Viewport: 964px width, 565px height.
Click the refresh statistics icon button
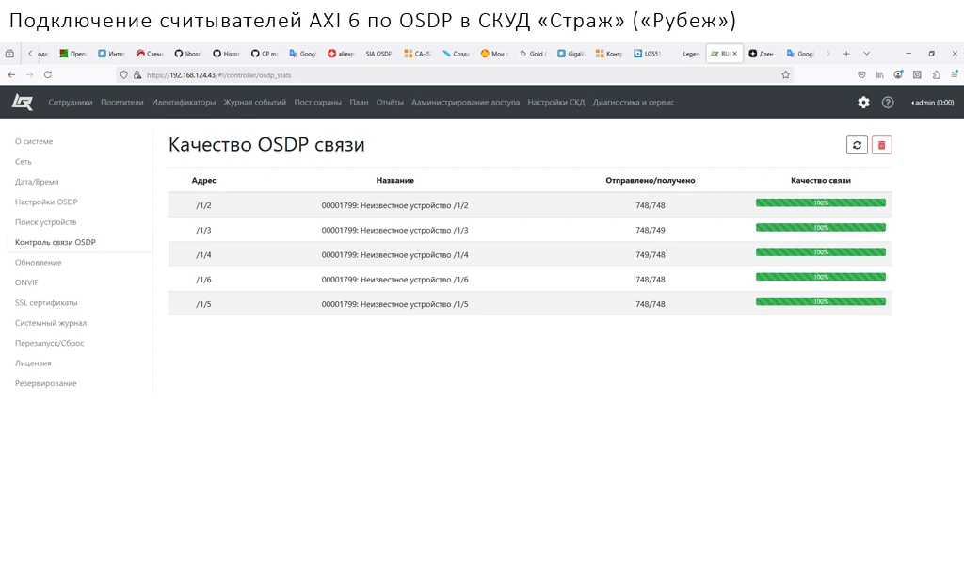coord(857,144)
